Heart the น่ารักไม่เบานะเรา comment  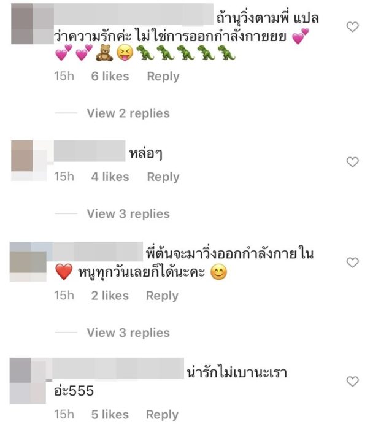[x=352, y=382]
